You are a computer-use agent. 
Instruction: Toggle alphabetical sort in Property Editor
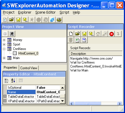(x=13, y=81)
